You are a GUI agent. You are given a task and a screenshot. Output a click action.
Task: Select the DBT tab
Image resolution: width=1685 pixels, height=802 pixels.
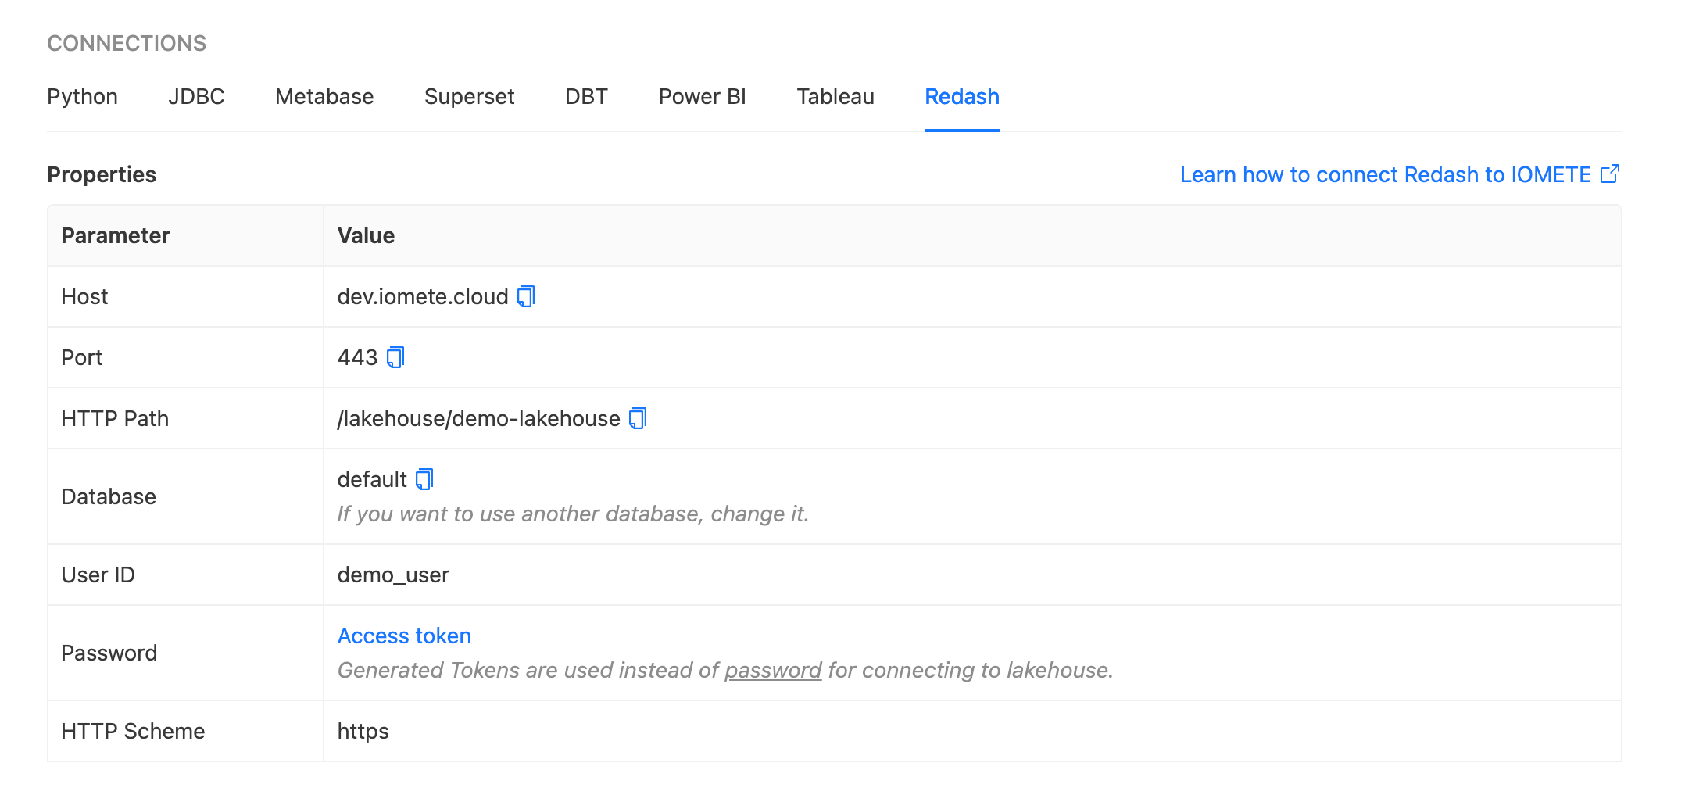586,97
